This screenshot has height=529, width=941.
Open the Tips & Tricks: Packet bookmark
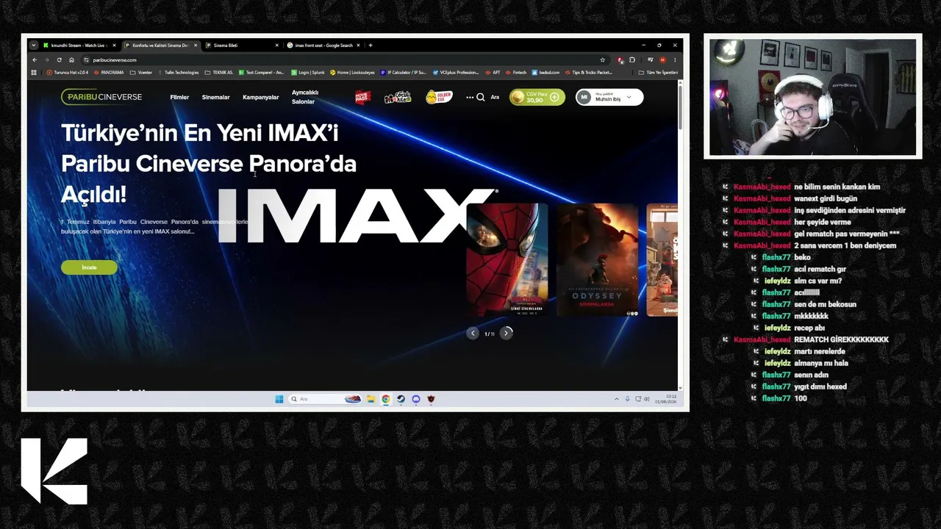tap(588, 73)
